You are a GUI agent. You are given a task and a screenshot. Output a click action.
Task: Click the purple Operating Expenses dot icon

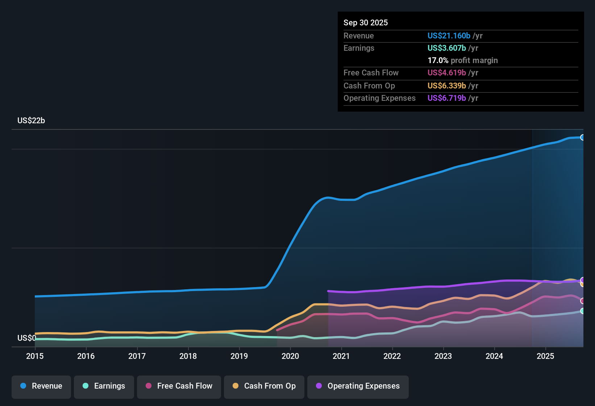click(x=318, y=386)
